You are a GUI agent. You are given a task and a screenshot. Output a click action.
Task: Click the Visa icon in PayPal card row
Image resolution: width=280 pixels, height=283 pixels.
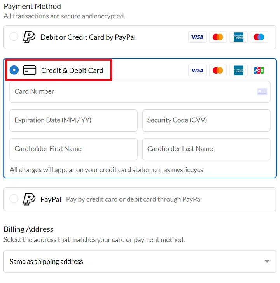pos(198,37)
